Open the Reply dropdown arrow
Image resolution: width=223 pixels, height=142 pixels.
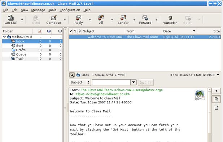tap(90, 20)
